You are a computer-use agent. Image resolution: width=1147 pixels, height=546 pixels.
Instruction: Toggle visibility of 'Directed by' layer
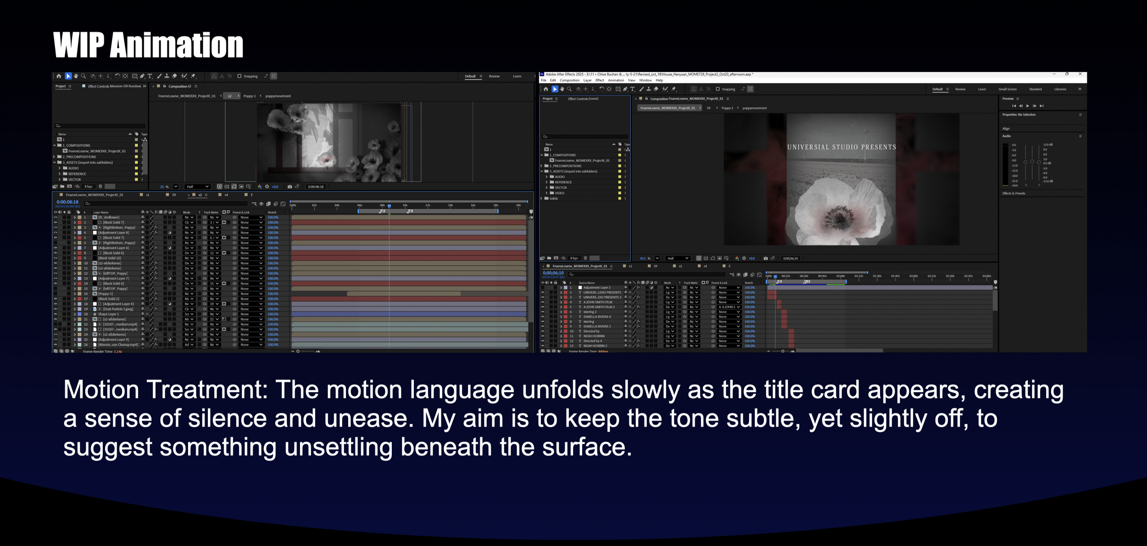tap(542, 331)
